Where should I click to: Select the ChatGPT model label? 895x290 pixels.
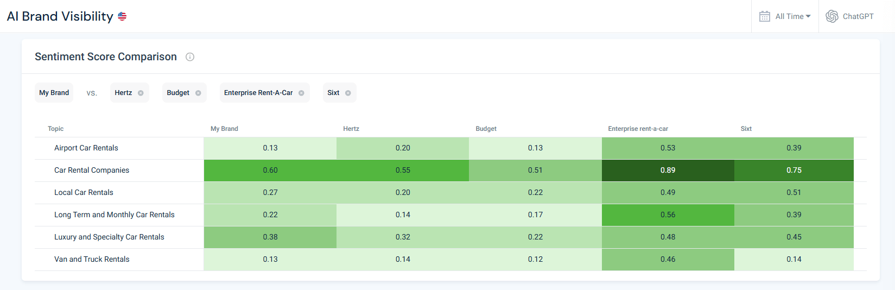pyautogui.click(x=858, y=16)
